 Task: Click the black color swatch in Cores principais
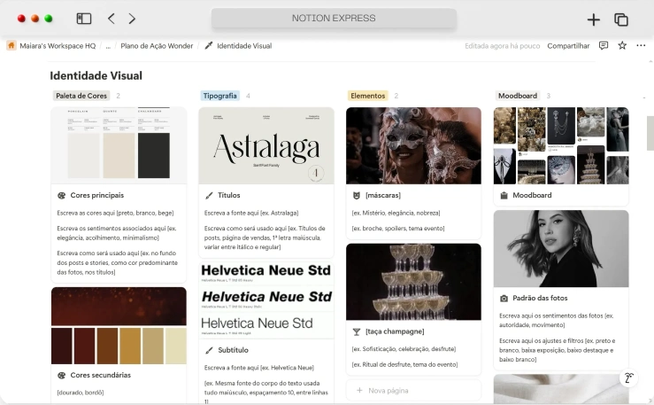(154, 156)
